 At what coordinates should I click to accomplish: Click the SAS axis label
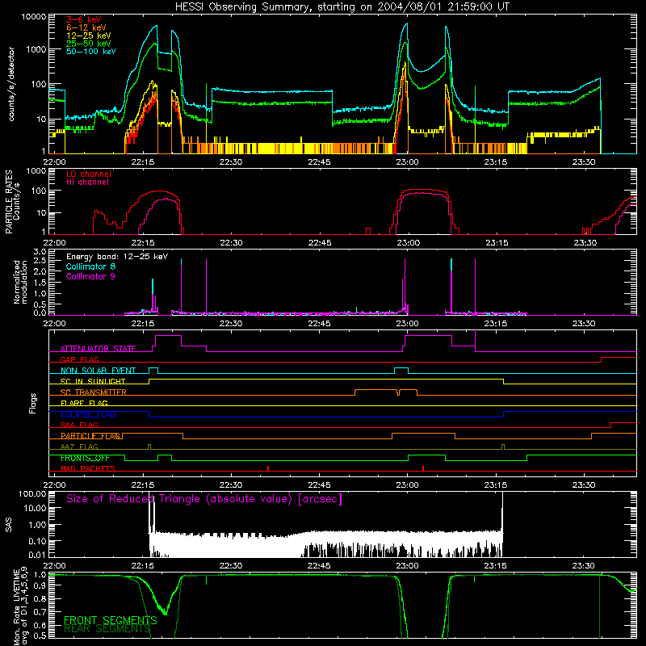[x=8, y=525]
